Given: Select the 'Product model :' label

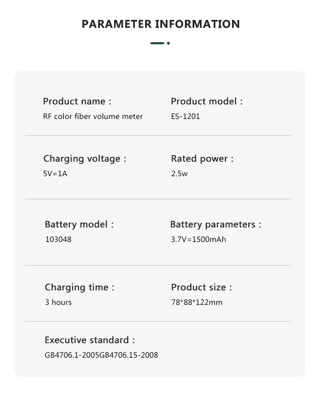Looking at the screenshot, I should click(206, 101).
